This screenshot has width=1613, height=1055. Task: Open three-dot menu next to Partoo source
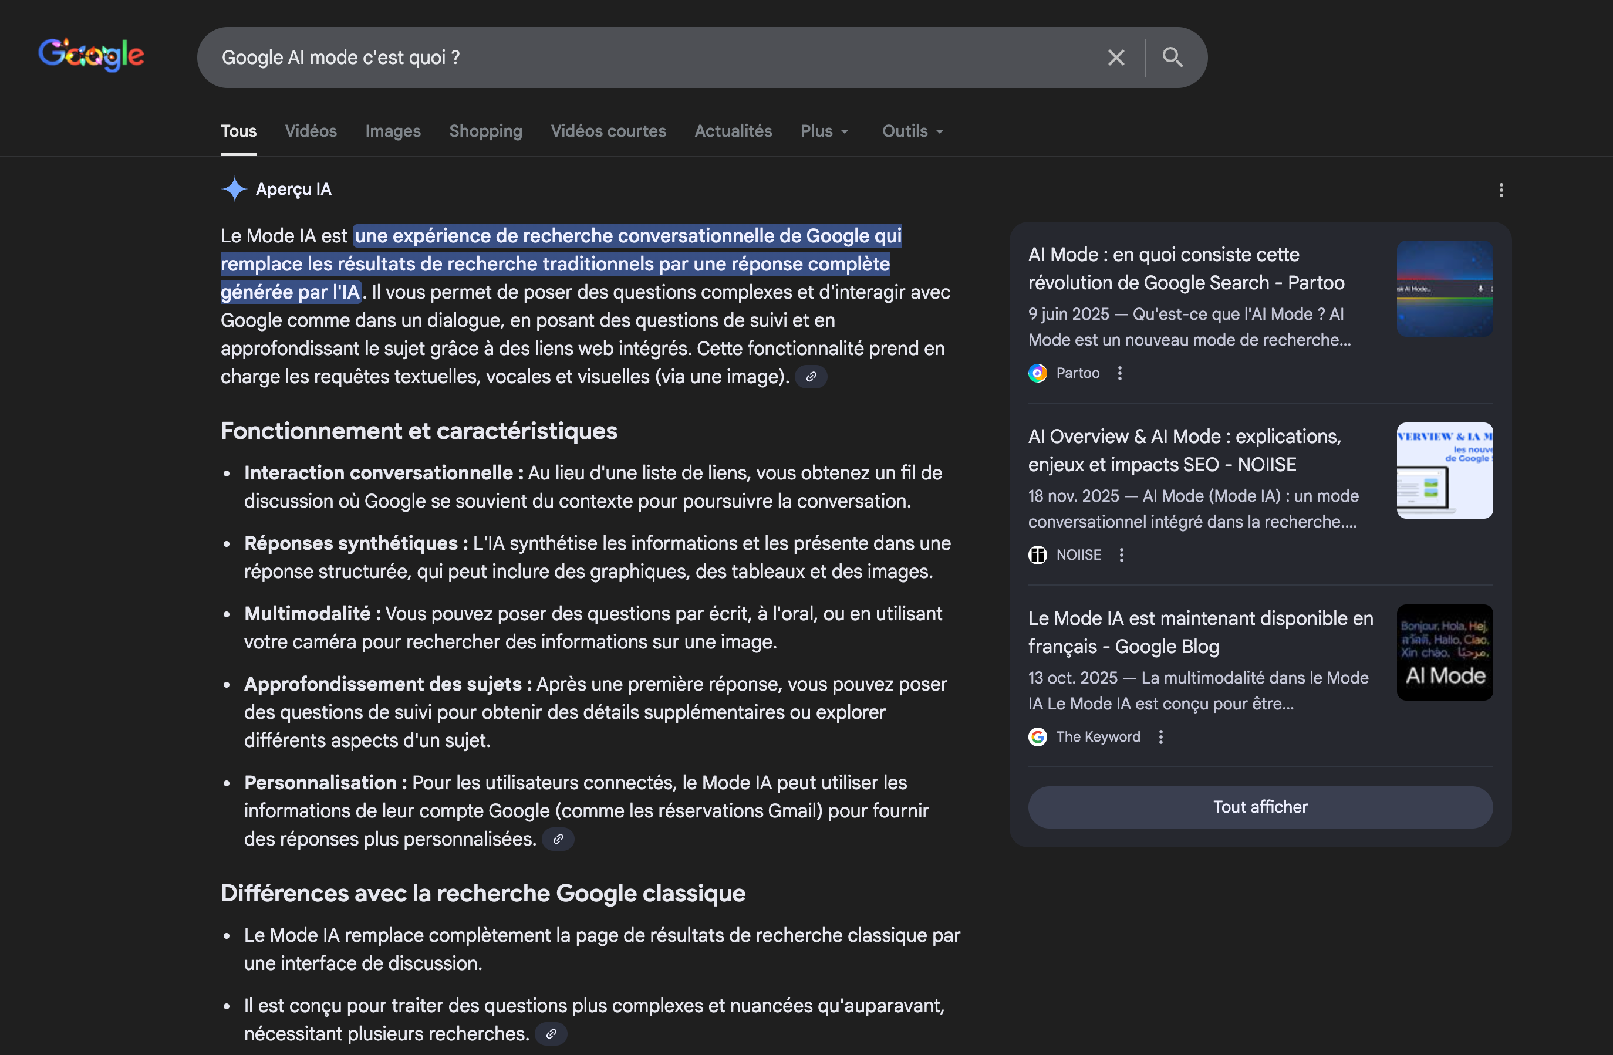[1119, 373]
